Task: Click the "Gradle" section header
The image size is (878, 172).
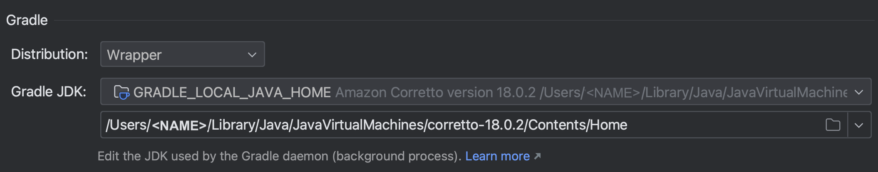Action: 27,20
